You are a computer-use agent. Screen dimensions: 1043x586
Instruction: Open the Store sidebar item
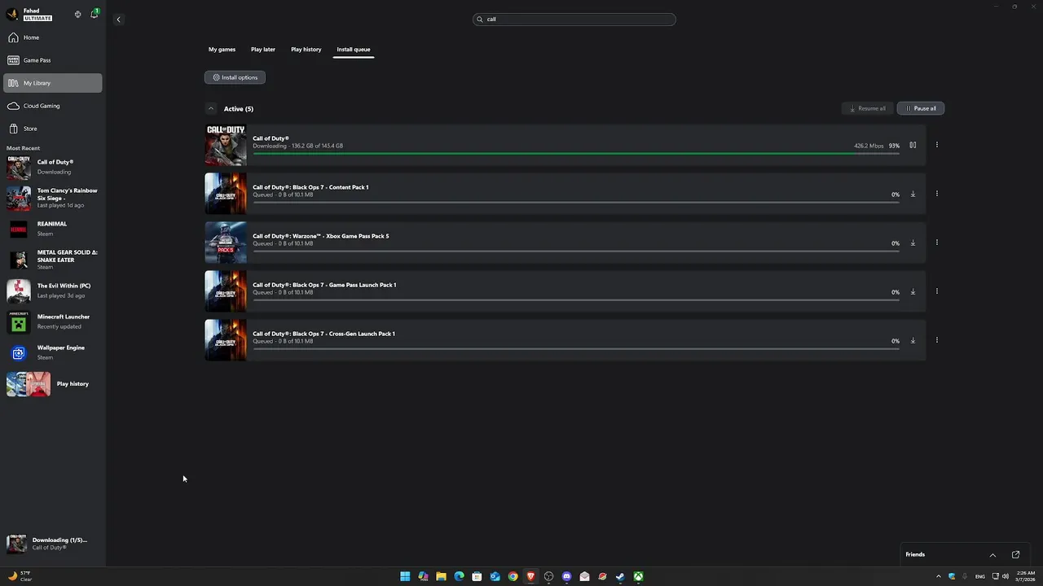(x=53, y=129)
